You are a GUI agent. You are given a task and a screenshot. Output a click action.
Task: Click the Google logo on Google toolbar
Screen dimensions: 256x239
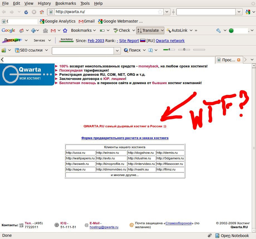tap(8, 30)
